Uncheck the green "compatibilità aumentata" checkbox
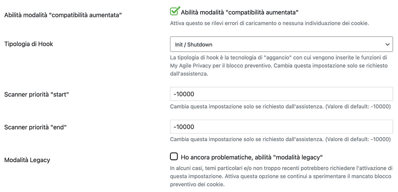Image resolution: width=398 pixels, height=192 pixels. tap(174, 12)
